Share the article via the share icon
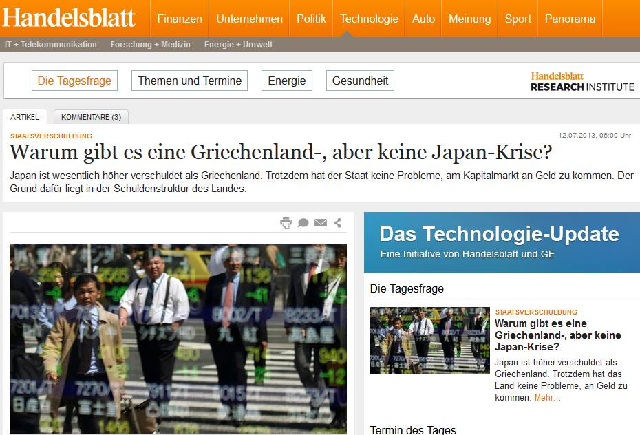640x435 pixels. coord(339,222)
